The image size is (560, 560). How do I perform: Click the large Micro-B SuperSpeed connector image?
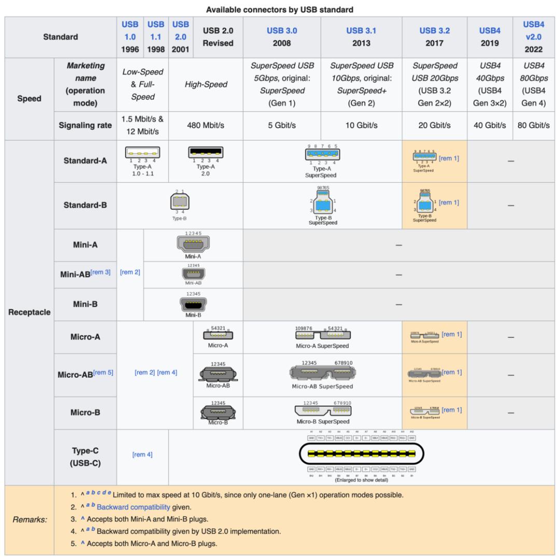(323, 411)
